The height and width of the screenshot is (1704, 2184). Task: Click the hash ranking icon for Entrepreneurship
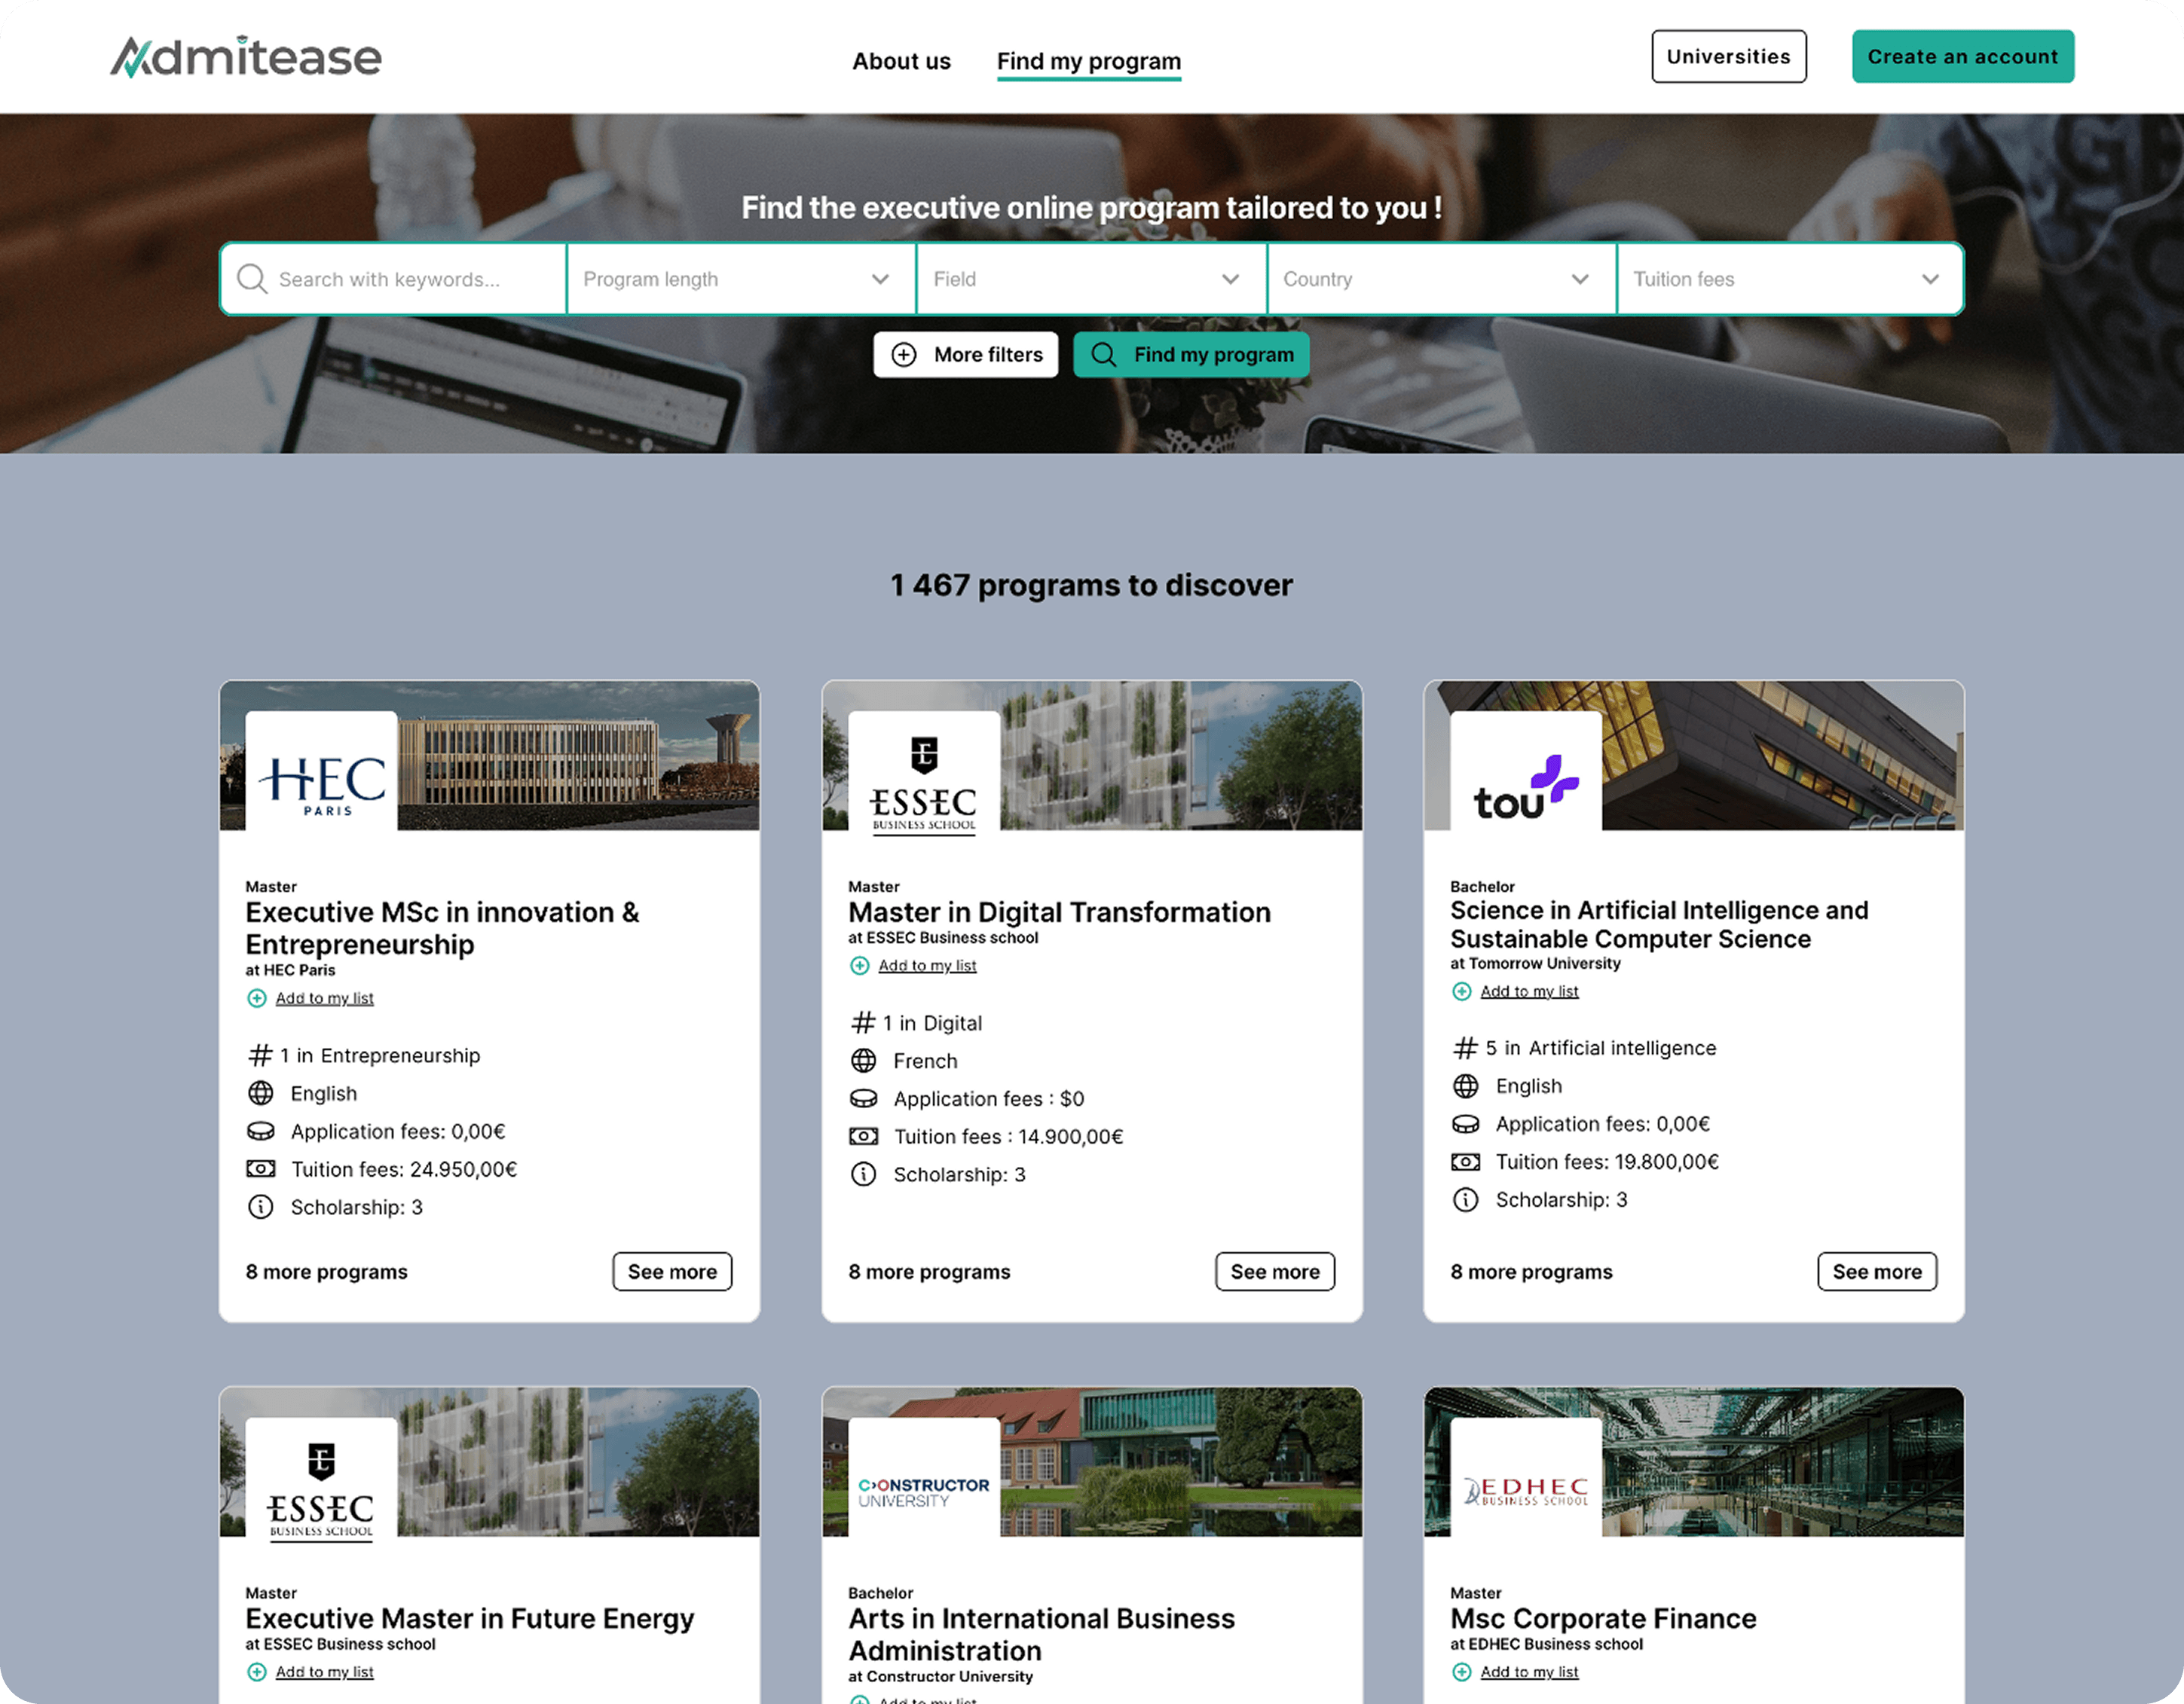click(260, 1055)
